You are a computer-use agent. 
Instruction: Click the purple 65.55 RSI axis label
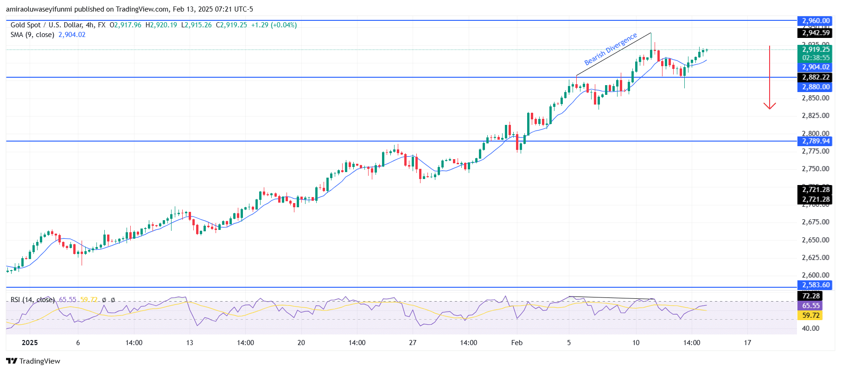810,306
